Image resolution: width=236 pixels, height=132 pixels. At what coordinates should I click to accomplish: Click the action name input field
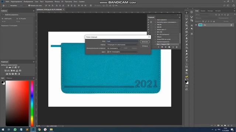(122, 41)
